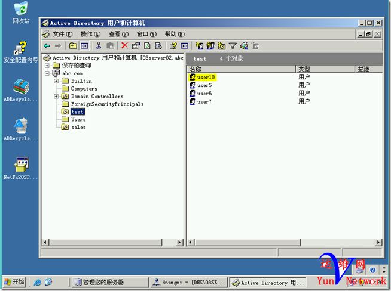Click the left pane horizontal scrollbar thumb
Viewport: 391px width, 291px height.
(105, 242)
